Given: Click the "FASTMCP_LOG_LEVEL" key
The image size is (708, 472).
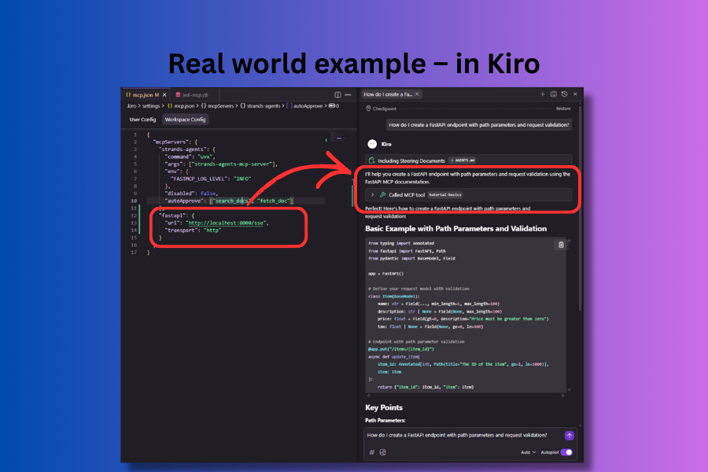Looking at the screenshot, I should (200, 179).
